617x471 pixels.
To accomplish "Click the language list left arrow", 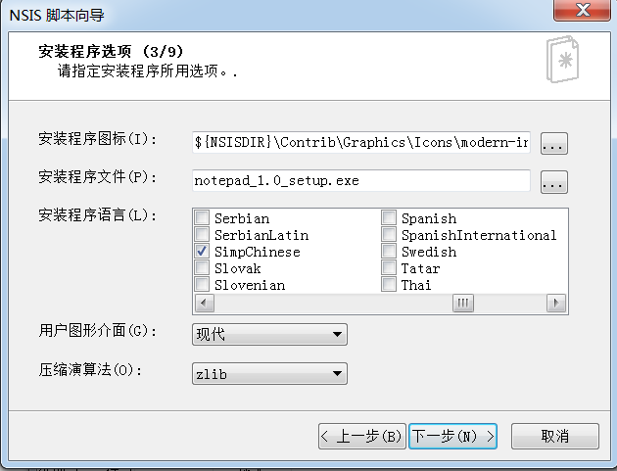I will [x=204, y=303].
